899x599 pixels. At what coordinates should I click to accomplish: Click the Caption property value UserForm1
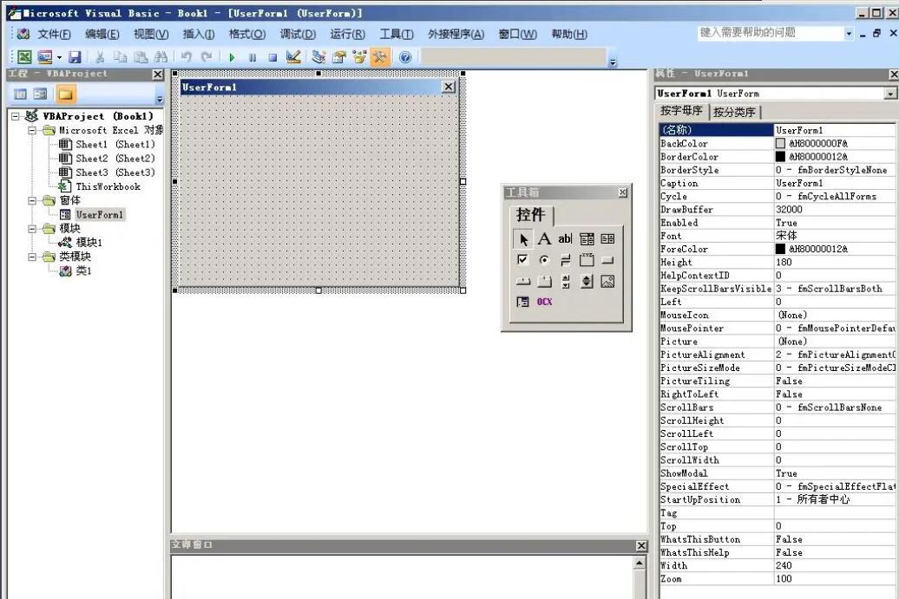[x=834, y=183]
